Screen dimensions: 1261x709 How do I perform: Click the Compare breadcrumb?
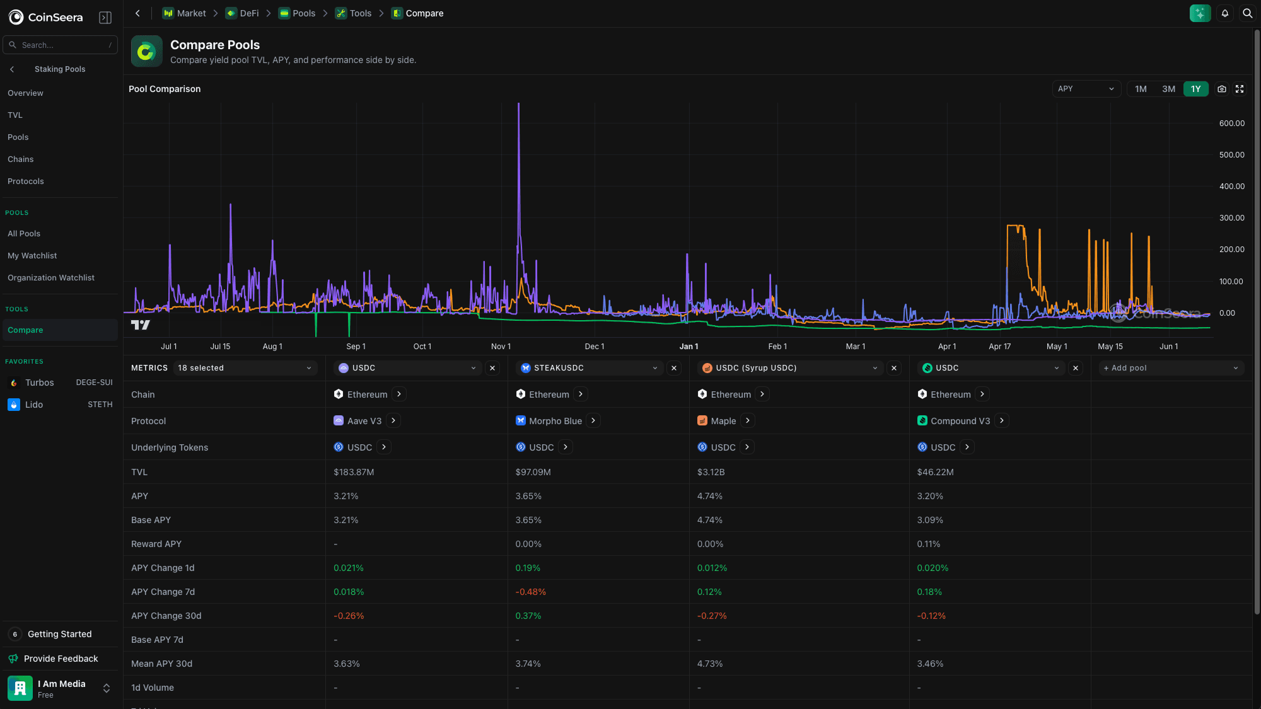(417, 13)
